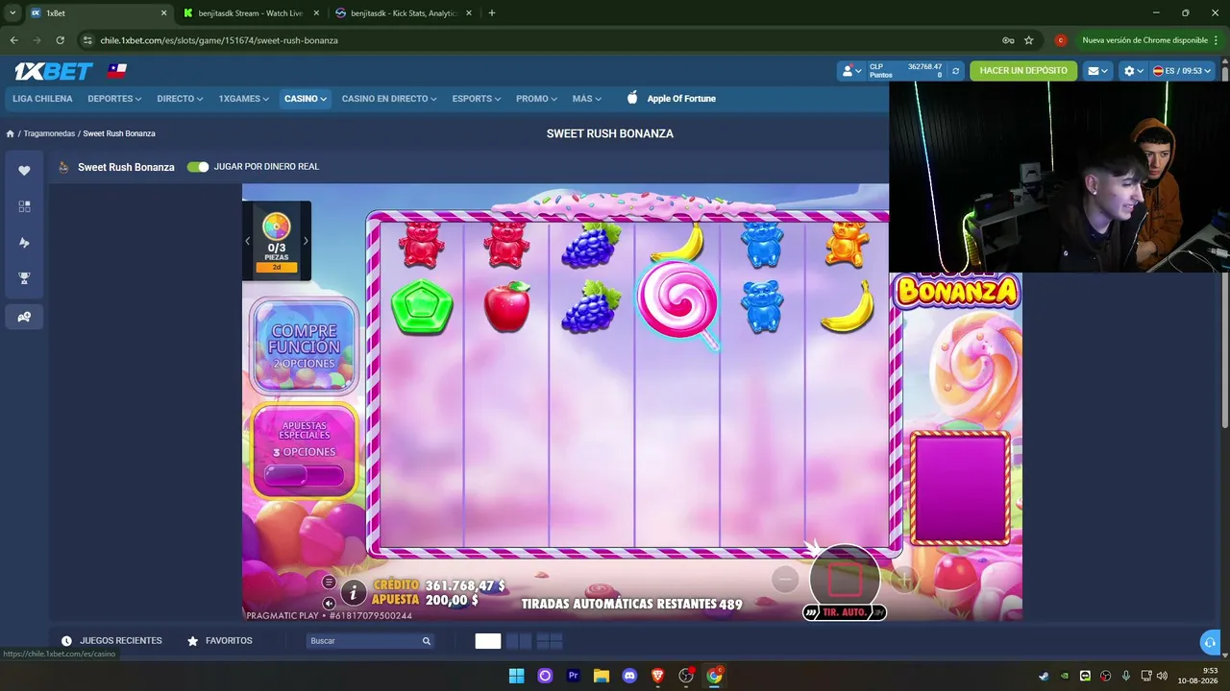Open the trophy tournaments icon in sidebar

coord(24,278)
